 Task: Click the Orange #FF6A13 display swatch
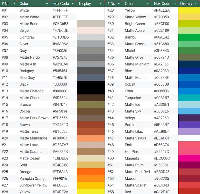(91, 172)
